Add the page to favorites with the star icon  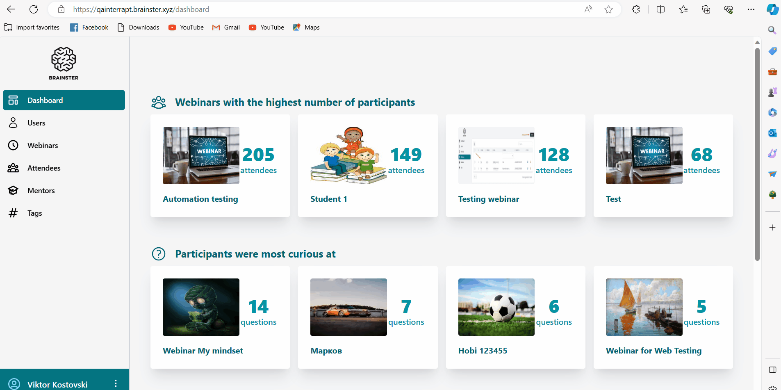(x=608, y=9)
